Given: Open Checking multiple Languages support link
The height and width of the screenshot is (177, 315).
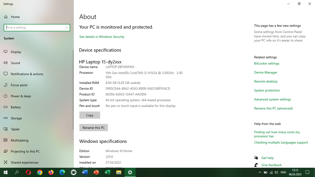Looking at the screenshot, I should coord(281,143).
